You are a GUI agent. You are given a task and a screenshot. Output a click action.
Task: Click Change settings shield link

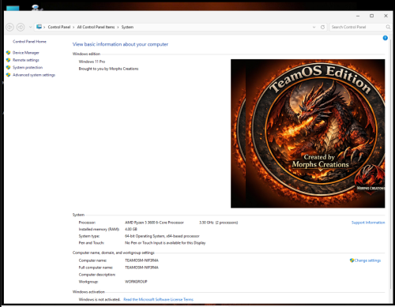[x=365, y=260]
